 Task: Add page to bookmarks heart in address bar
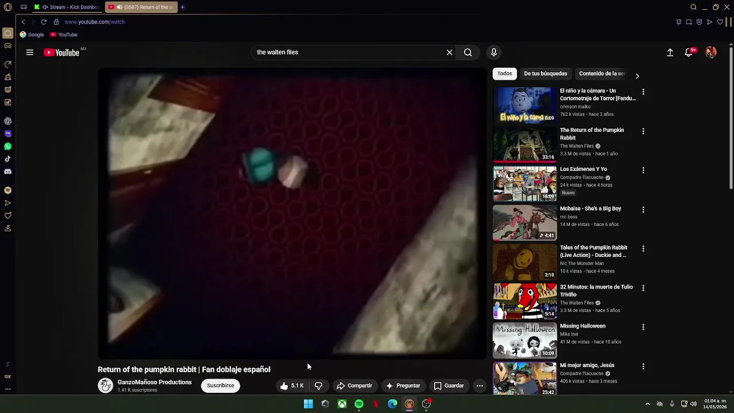[720, 22]
